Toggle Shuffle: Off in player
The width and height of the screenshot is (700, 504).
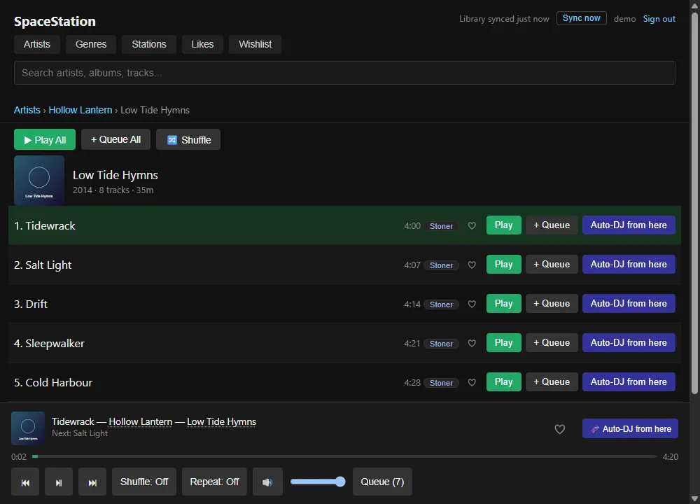pyautogui.click(x=144, y=482)
